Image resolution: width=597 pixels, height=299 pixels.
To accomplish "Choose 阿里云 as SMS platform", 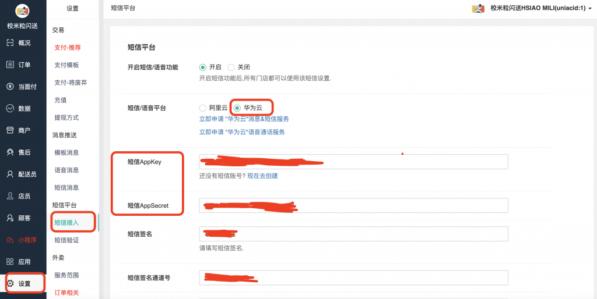I will [x=202, y=108].
